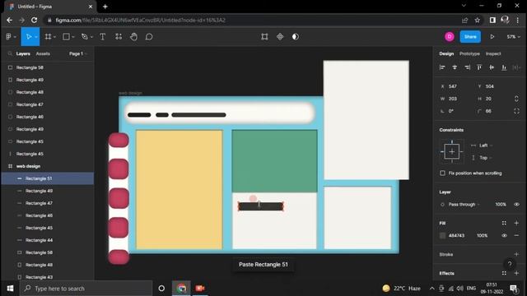Select the Hand tool
Image resolution: width=527 pixels, height=296 pixels.
coord(133,36)
